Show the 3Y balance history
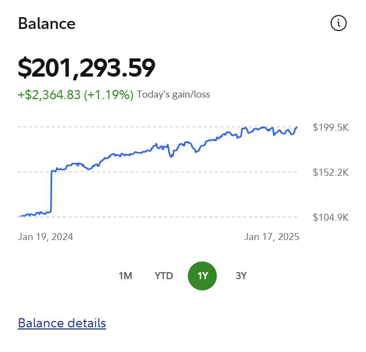Screen dimensions: 366x352 pos(241,276)
